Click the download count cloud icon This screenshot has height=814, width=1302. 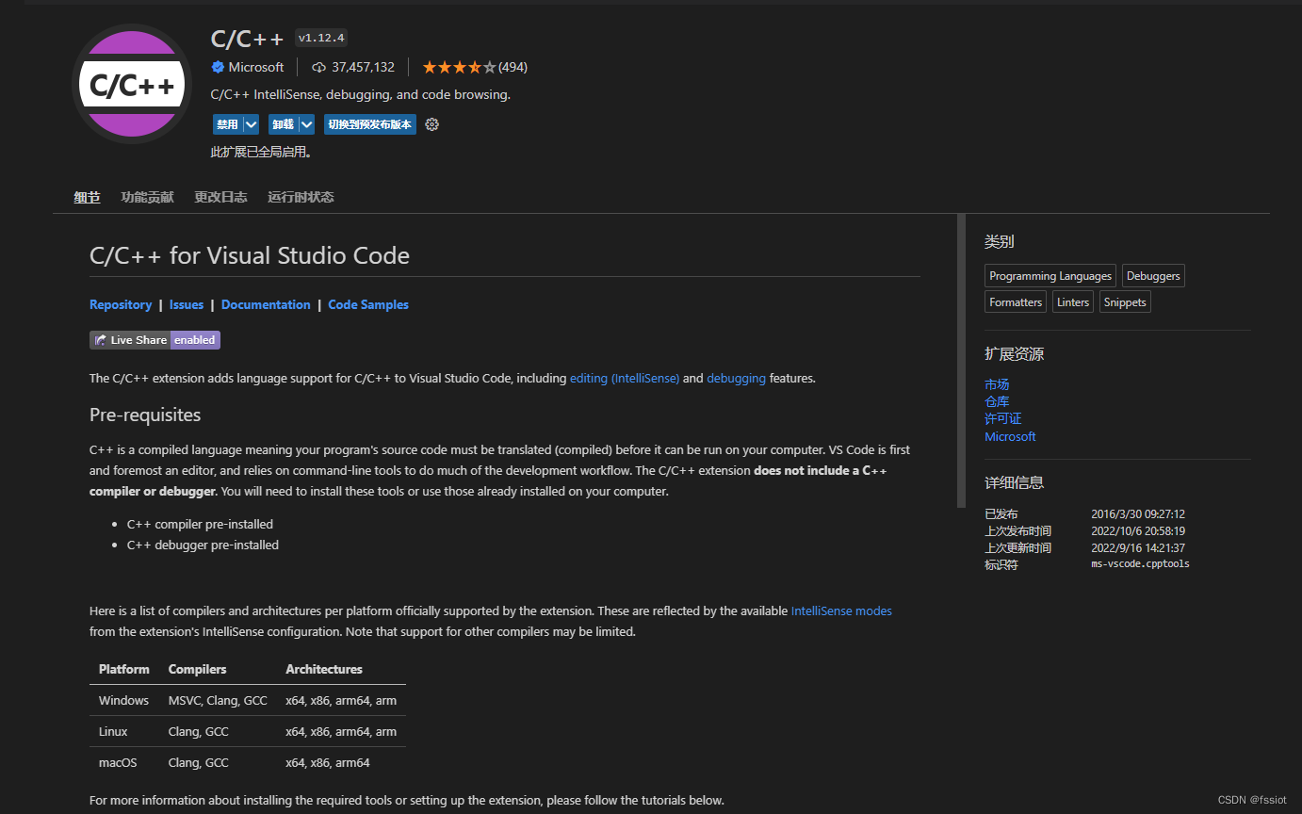click(318, 68)
